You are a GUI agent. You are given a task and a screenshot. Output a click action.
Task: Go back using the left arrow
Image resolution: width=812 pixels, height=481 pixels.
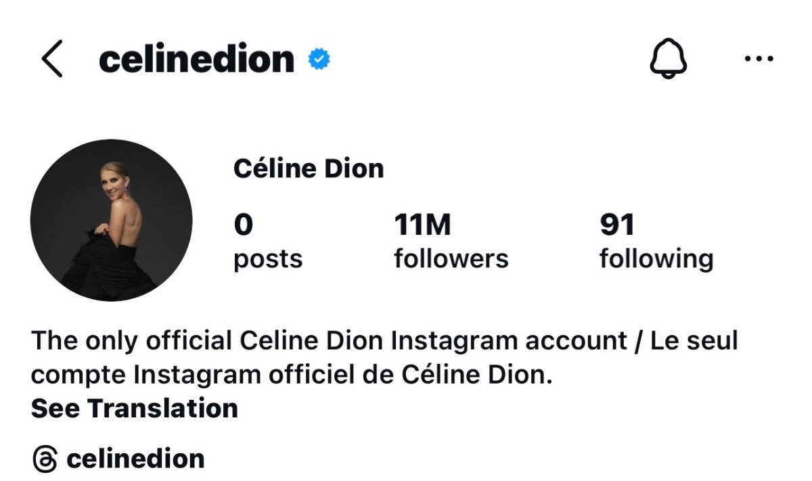coord(52,59)
